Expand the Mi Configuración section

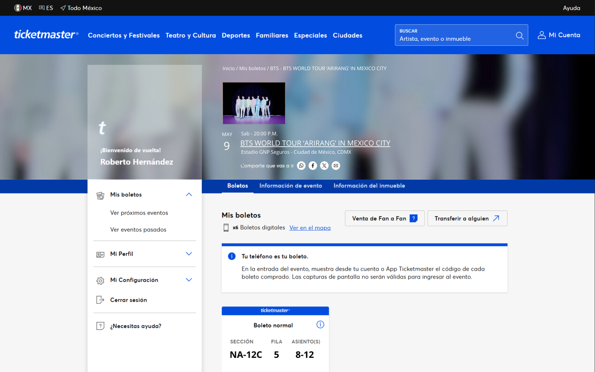[189, 280]
